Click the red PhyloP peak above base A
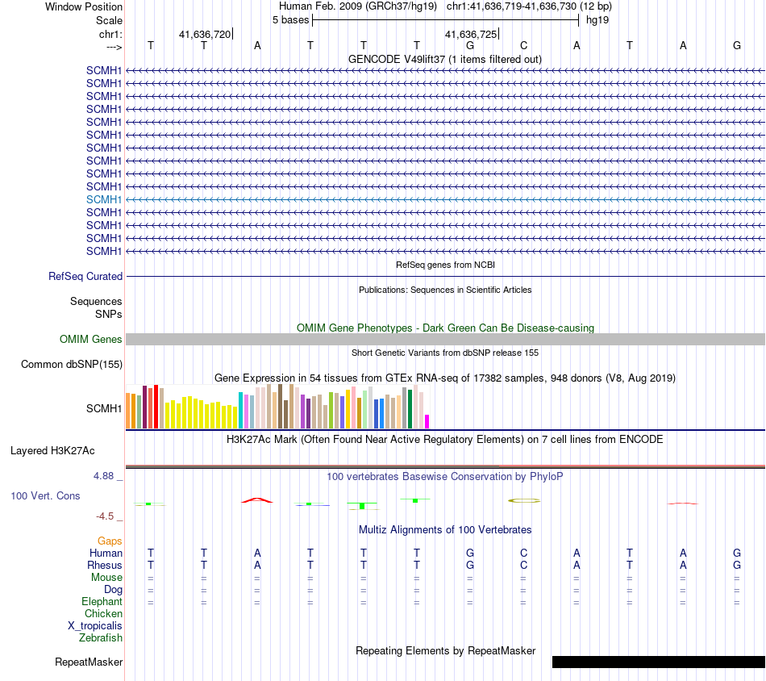Screen dimensions: 766x681 [x=257, y=500]
